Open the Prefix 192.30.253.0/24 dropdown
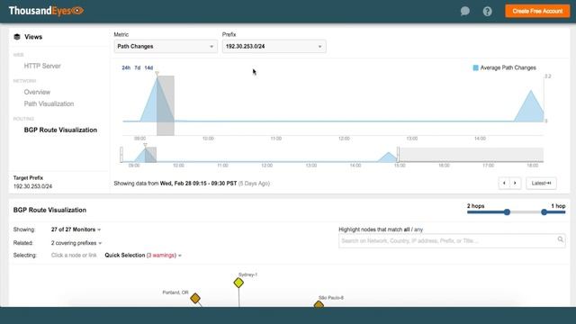This screenshot has height=324, width=576. 274,47
